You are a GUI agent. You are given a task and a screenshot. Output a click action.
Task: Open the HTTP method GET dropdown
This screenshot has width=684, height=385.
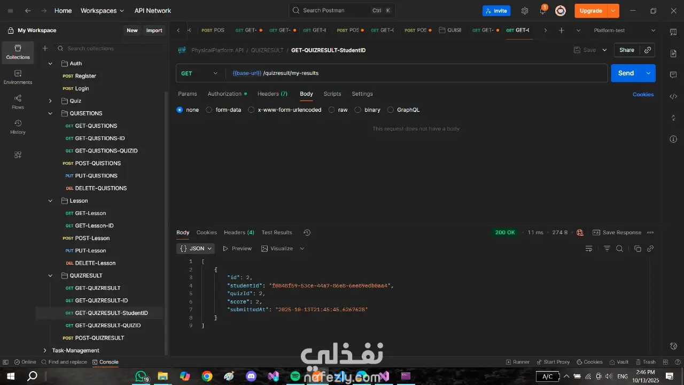[199, 73]
